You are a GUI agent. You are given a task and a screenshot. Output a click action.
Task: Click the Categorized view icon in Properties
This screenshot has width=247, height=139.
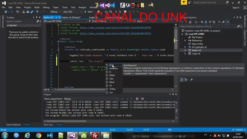pos(182,80)
